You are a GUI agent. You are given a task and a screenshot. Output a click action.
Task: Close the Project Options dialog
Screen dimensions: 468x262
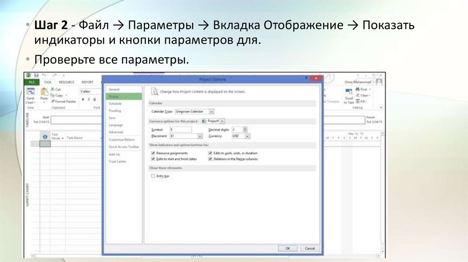tap(315, 78)
